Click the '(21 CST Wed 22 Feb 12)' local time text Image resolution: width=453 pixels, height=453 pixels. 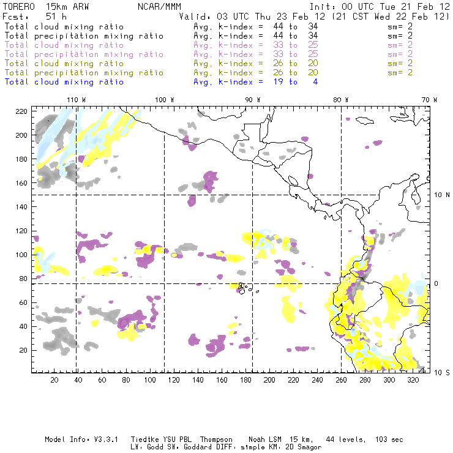click(391, 17)
